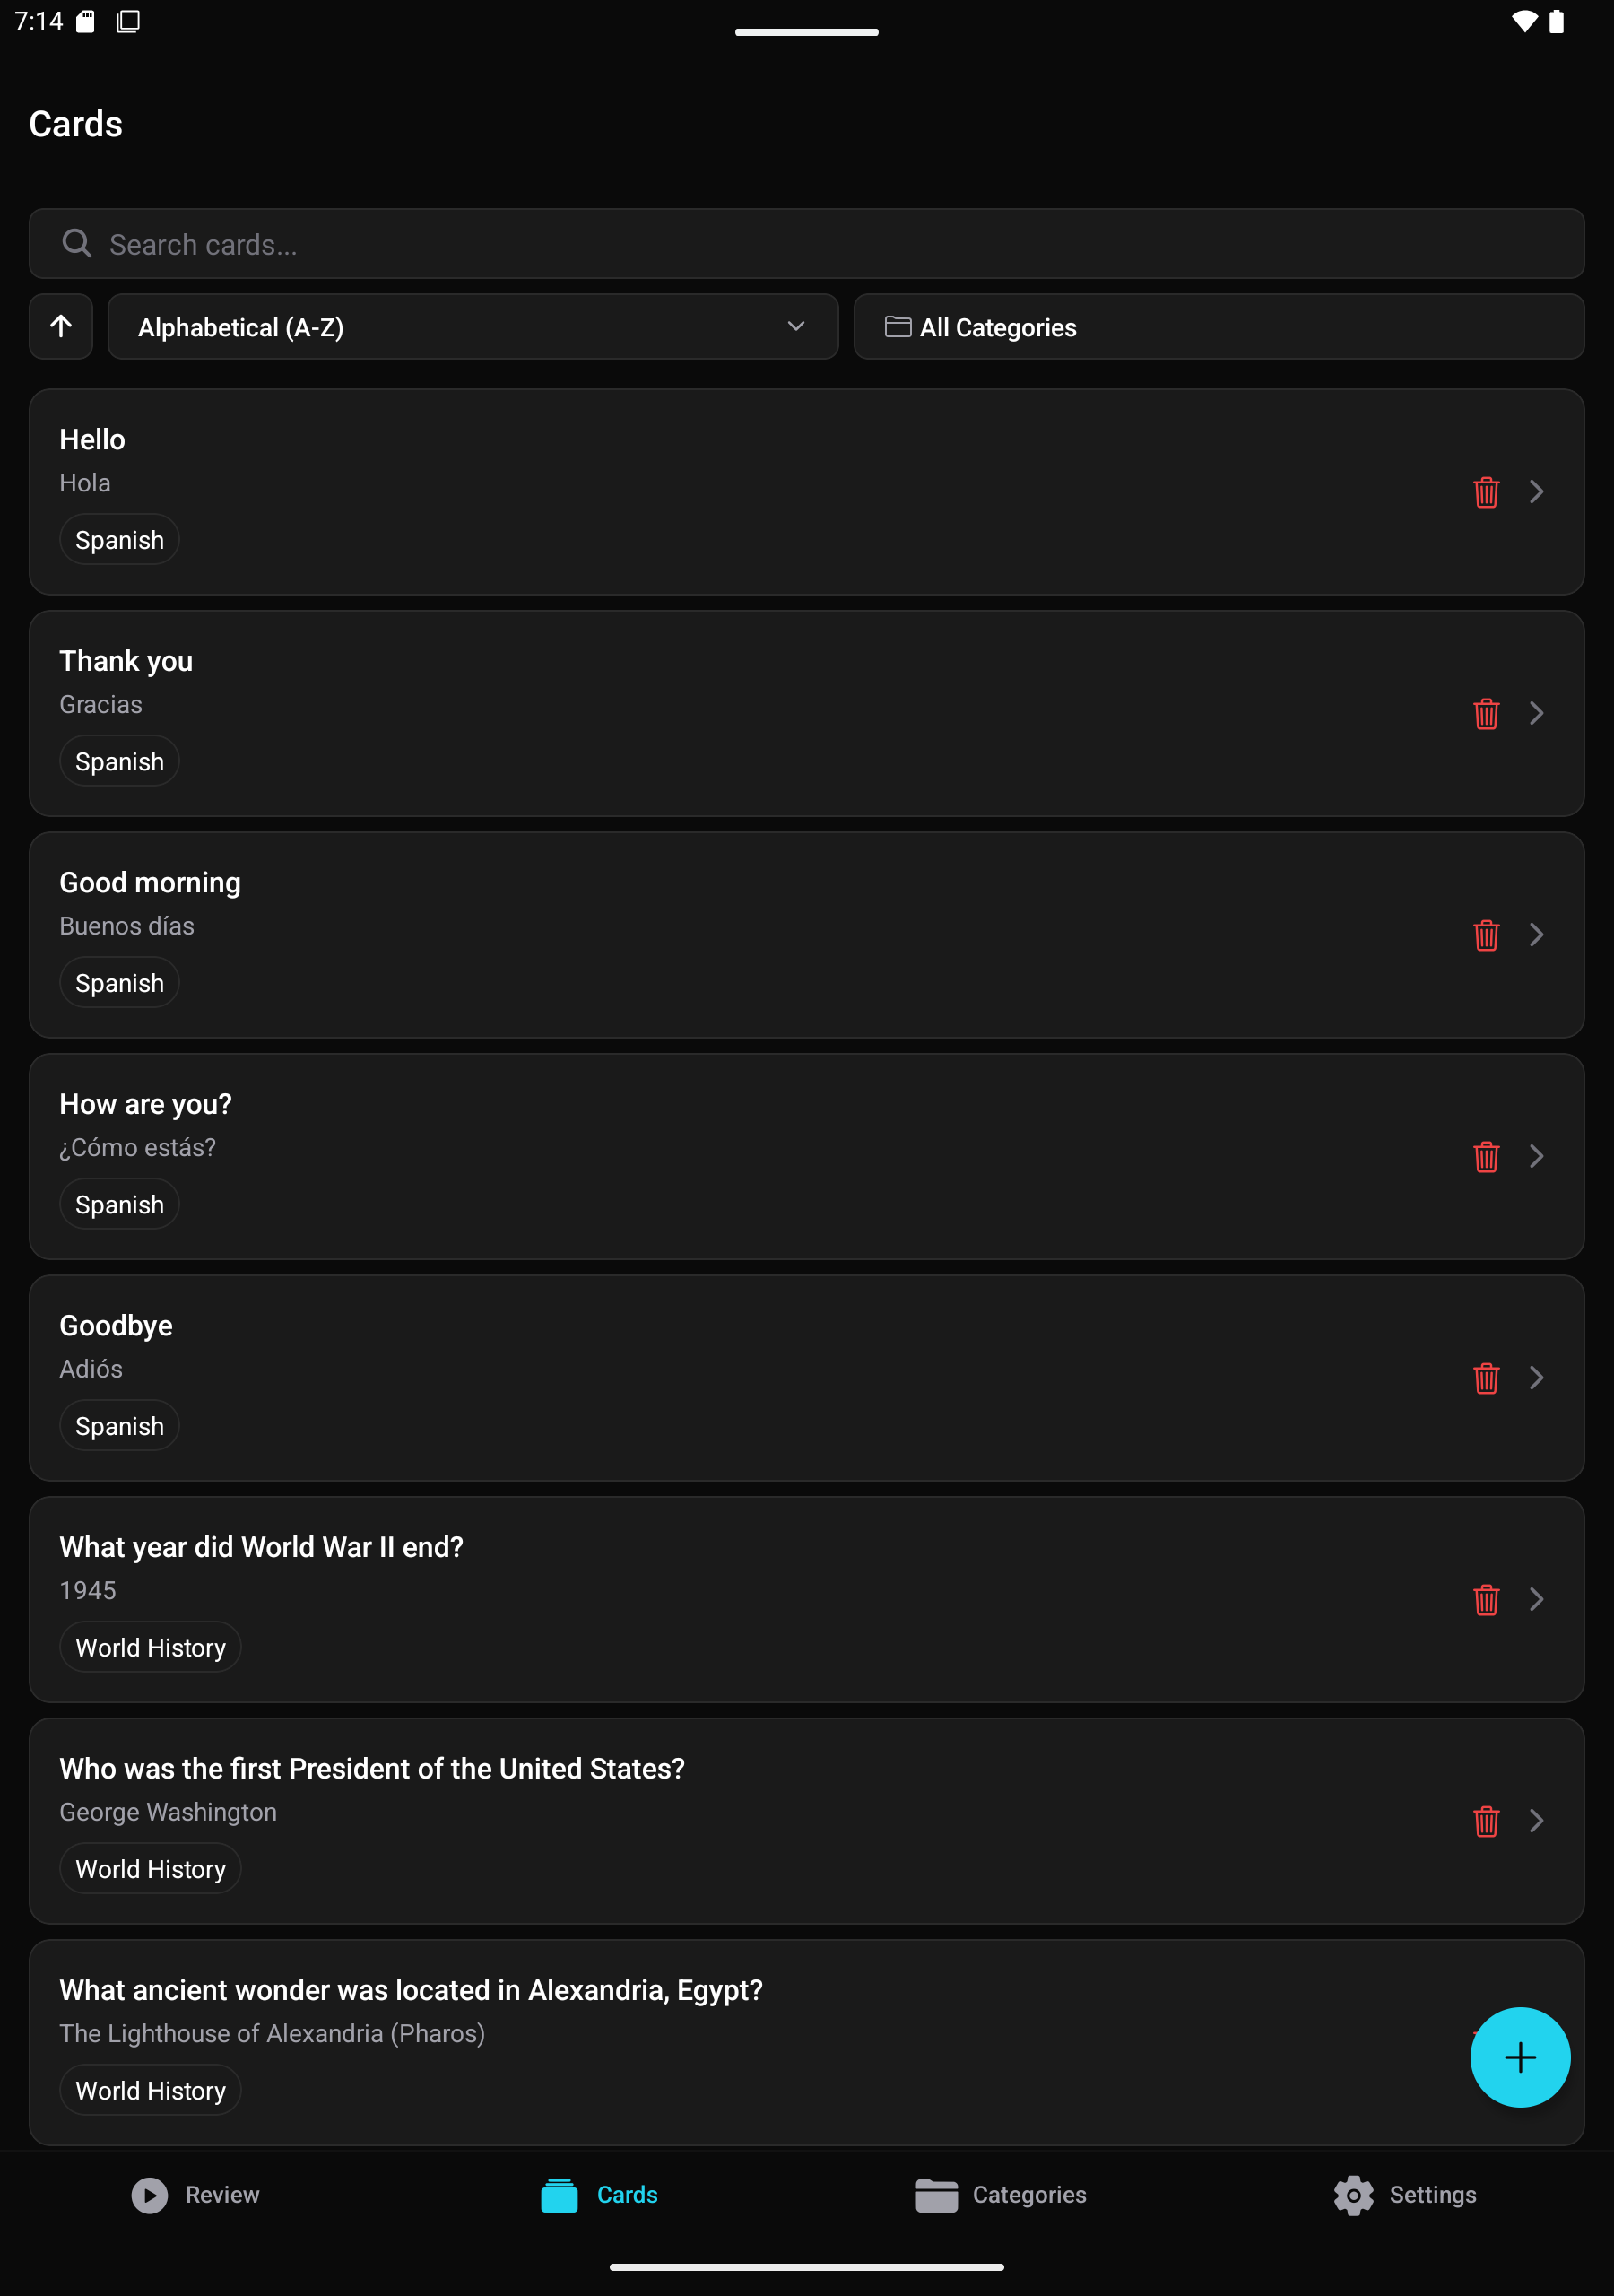1614x2296 pixels.
Task: Tap the add new card plus button
Action: 1519,2057
